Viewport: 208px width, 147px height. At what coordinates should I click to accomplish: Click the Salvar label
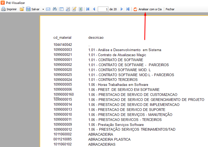pyautogui.click(x=35, y=9)
